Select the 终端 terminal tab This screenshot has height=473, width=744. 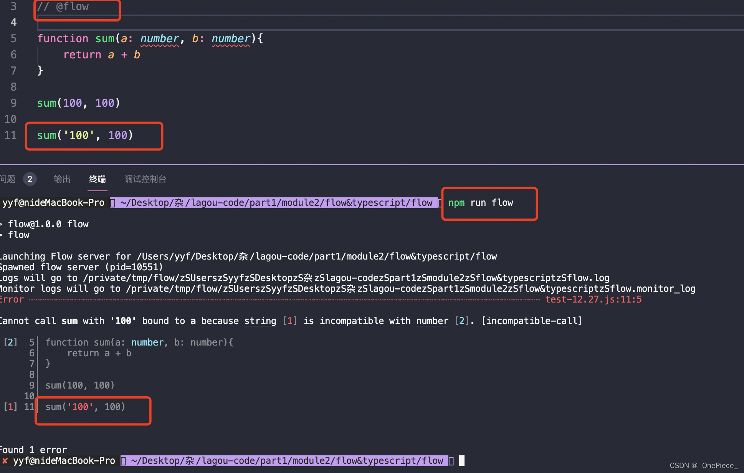[98, 179]
